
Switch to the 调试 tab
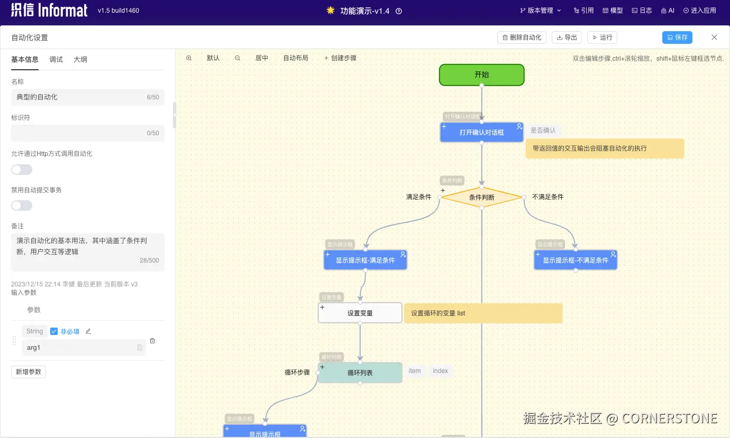click(x=56, y=59)
